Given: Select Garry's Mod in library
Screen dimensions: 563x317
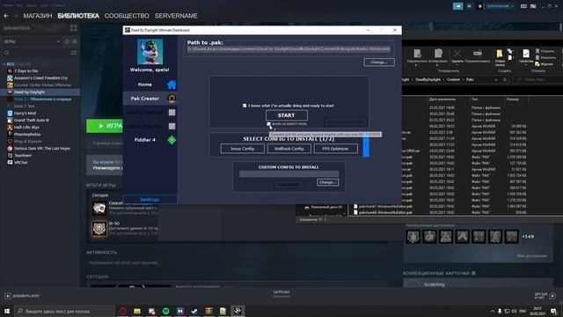Looking at the screenshot, I should click(x=25, y=114).
